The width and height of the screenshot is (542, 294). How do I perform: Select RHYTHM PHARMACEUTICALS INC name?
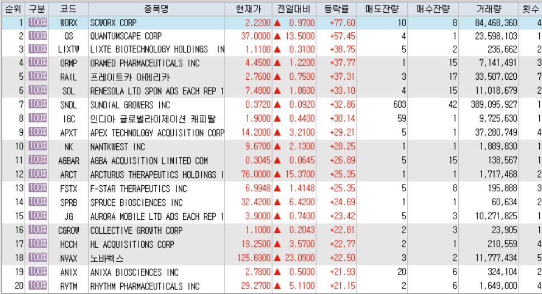pyautogui.click(x=145, y=286)
